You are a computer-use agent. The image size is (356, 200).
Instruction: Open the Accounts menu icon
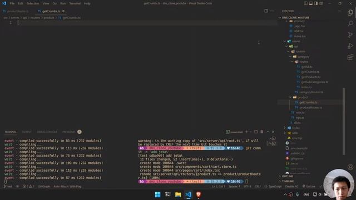click(350, 167)
